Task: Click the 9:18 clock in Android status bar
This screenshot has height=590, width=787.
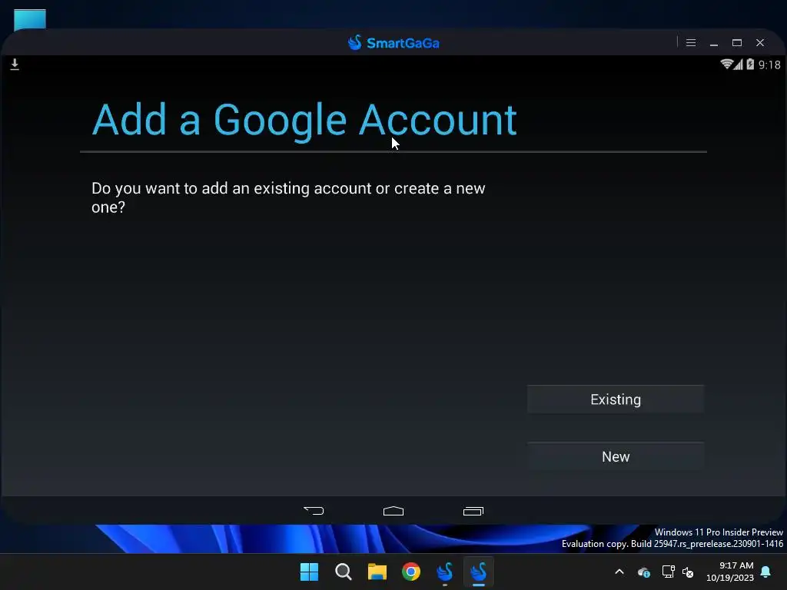Action: 769,65
